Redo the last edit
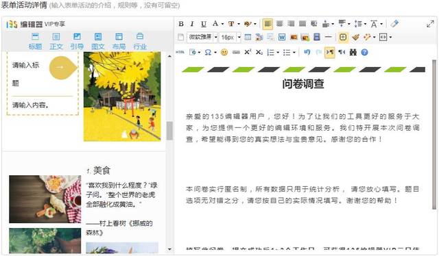Image resolution: width=439 pixels, height=256 pixels. click(318, 52)
